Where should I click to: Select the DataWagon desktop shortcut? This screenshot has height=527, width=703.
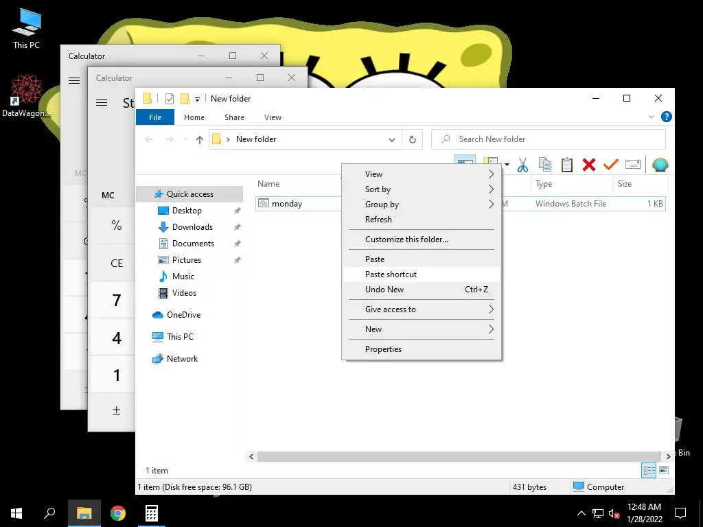(x=27, y=96)
